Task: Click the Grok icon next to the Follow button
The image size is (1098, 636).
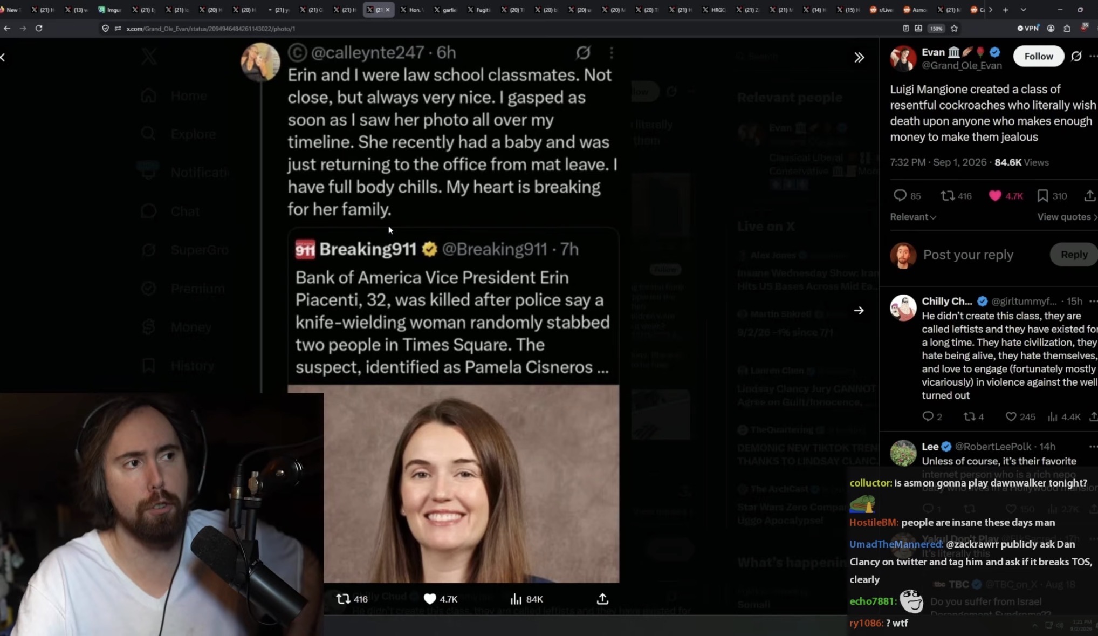Action: (x=1076, y=56)
